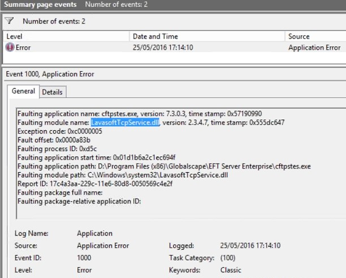This screenshot has height=278, width=346.
Task: Click the Faulting module path line
Action: 123,175
